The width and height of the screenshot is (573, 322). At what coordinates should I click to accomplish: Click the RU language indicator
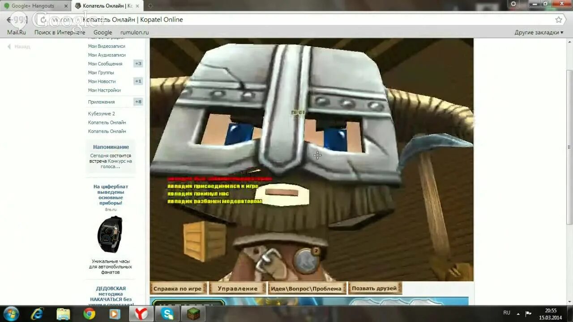tap(507, 313)
